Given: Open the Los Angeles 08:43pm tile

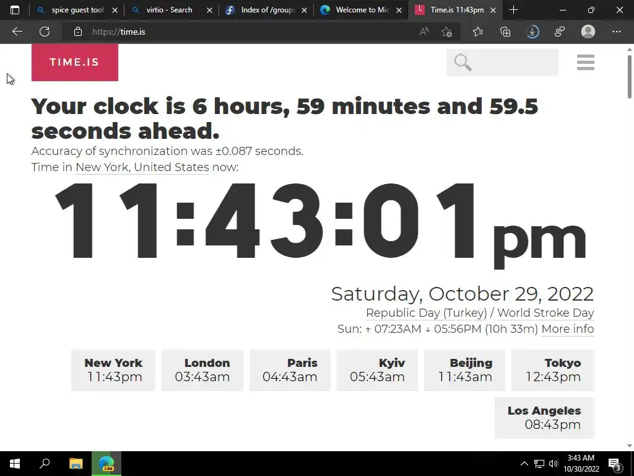Looking at the screenshot, I should click(x=544, y=418).
